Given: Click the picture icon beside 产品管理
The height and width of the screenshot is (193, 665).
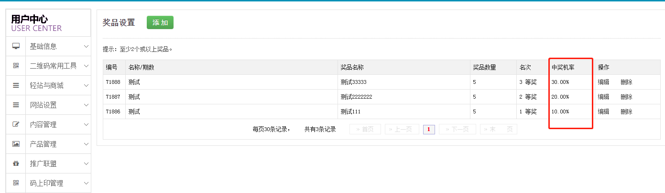Looking at the screenshot, I should (16, 144).
